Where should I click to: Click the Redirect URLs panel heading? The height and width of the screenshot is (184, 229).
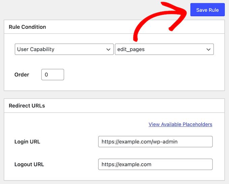27,106
